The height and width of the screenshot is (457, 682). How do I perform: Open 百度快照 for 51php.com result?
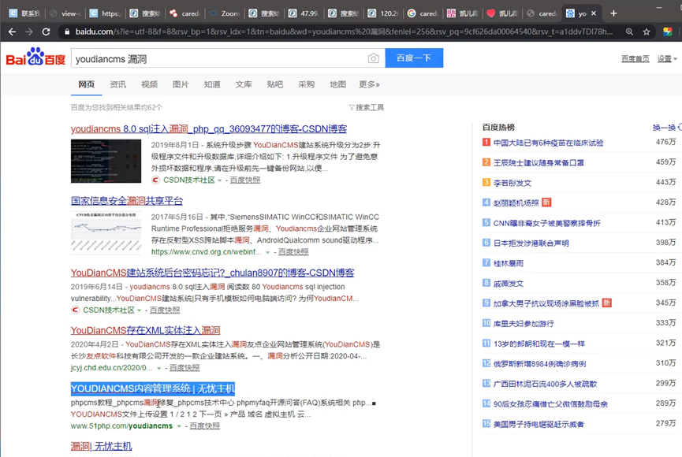[204, 425]
